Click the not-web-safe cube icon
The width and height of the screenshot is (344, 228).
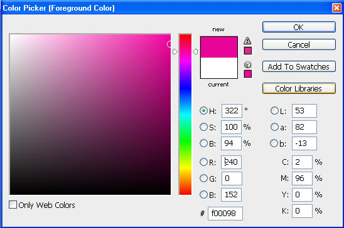pyautogui.click(x=247, y=65)
